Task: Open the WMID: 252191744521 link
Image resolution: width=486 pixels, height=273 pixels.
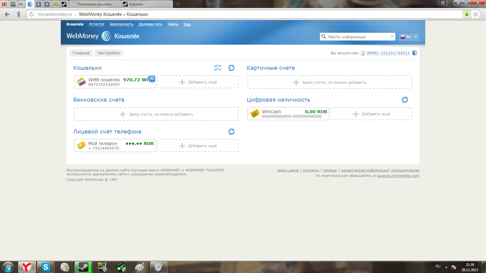Action: 388,53
